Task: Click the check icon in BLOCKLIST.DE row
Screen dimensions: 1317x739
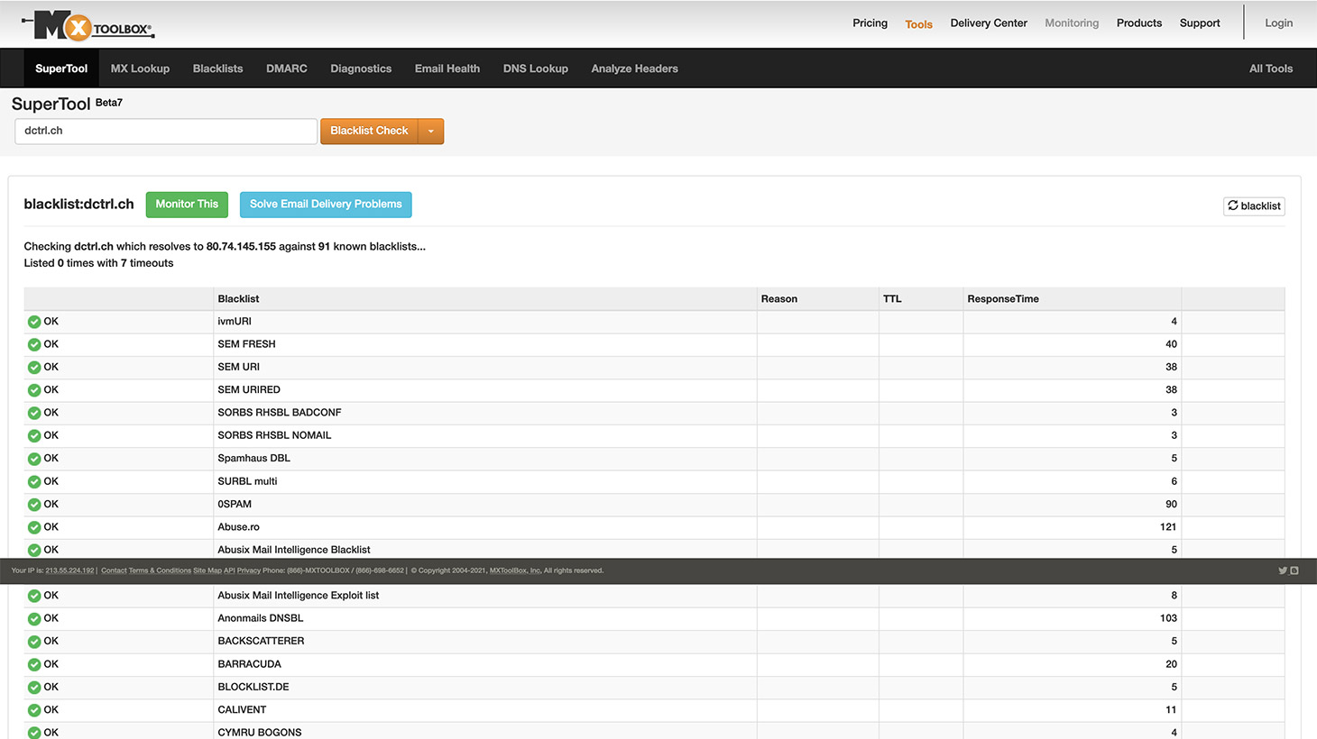Action: 34,687
